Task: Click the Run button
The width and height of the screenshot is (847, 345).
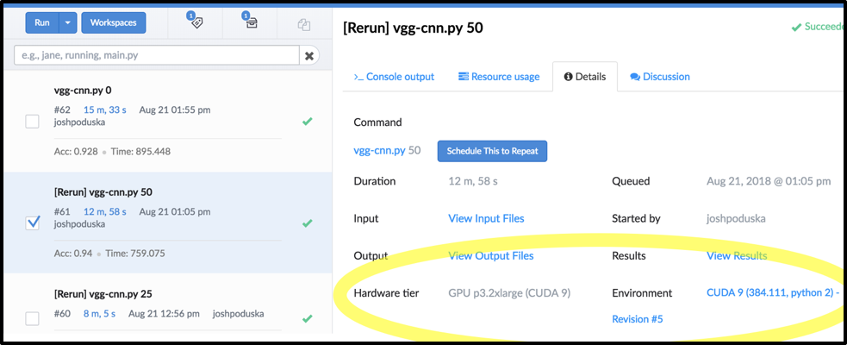Action: [41, 22]
